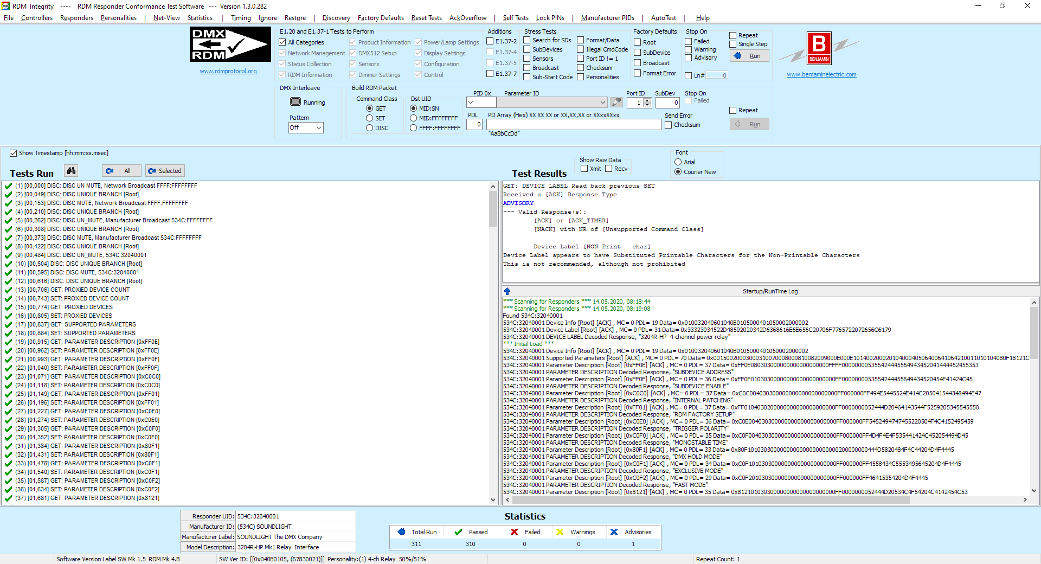The image size is (1041, 564).
Task: Click the DMX RDM logo image
Action: (230, 44)
